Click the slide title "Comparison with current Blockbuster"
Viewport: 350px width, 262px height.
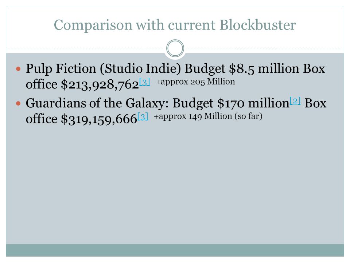175,25
